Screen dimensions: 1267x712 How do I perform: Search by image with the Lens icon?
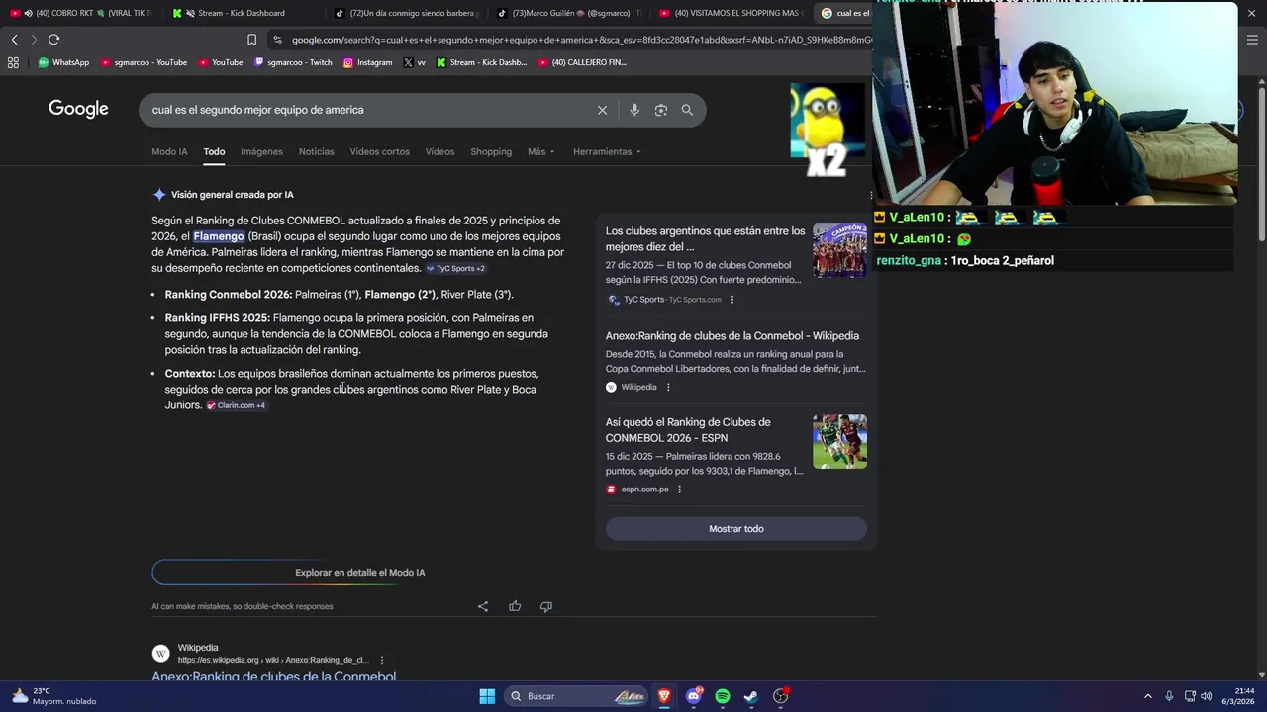661,110
